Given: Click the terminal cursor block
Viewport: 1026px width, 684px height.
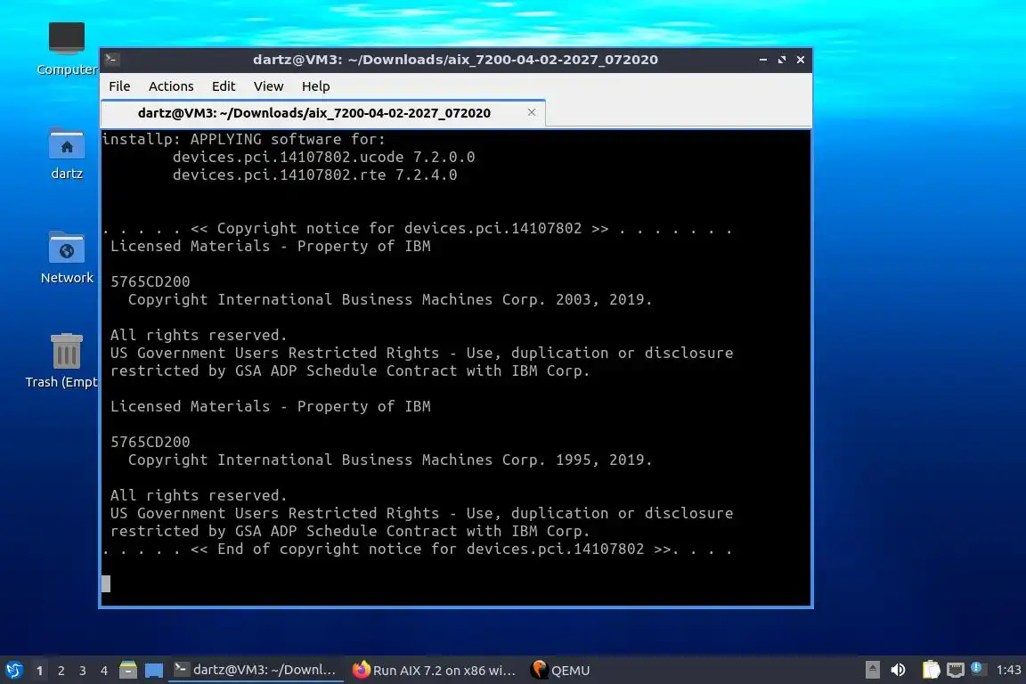Looking at the screenshot, I should coord(106,584).
